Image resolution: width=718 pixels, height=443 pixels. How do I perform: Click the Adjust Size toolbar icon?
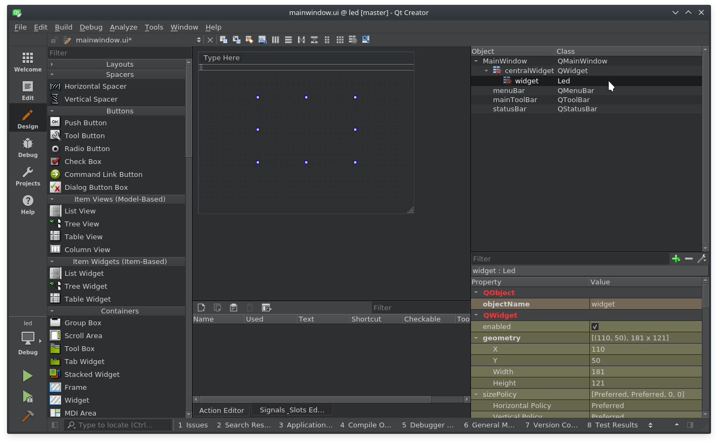pos(365,39)
